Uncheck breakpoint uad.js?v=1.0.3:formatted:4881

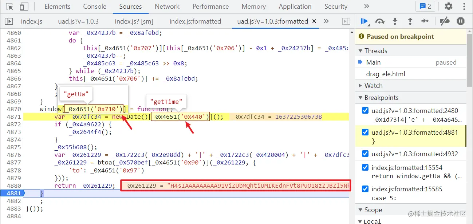tap(365, 133)
